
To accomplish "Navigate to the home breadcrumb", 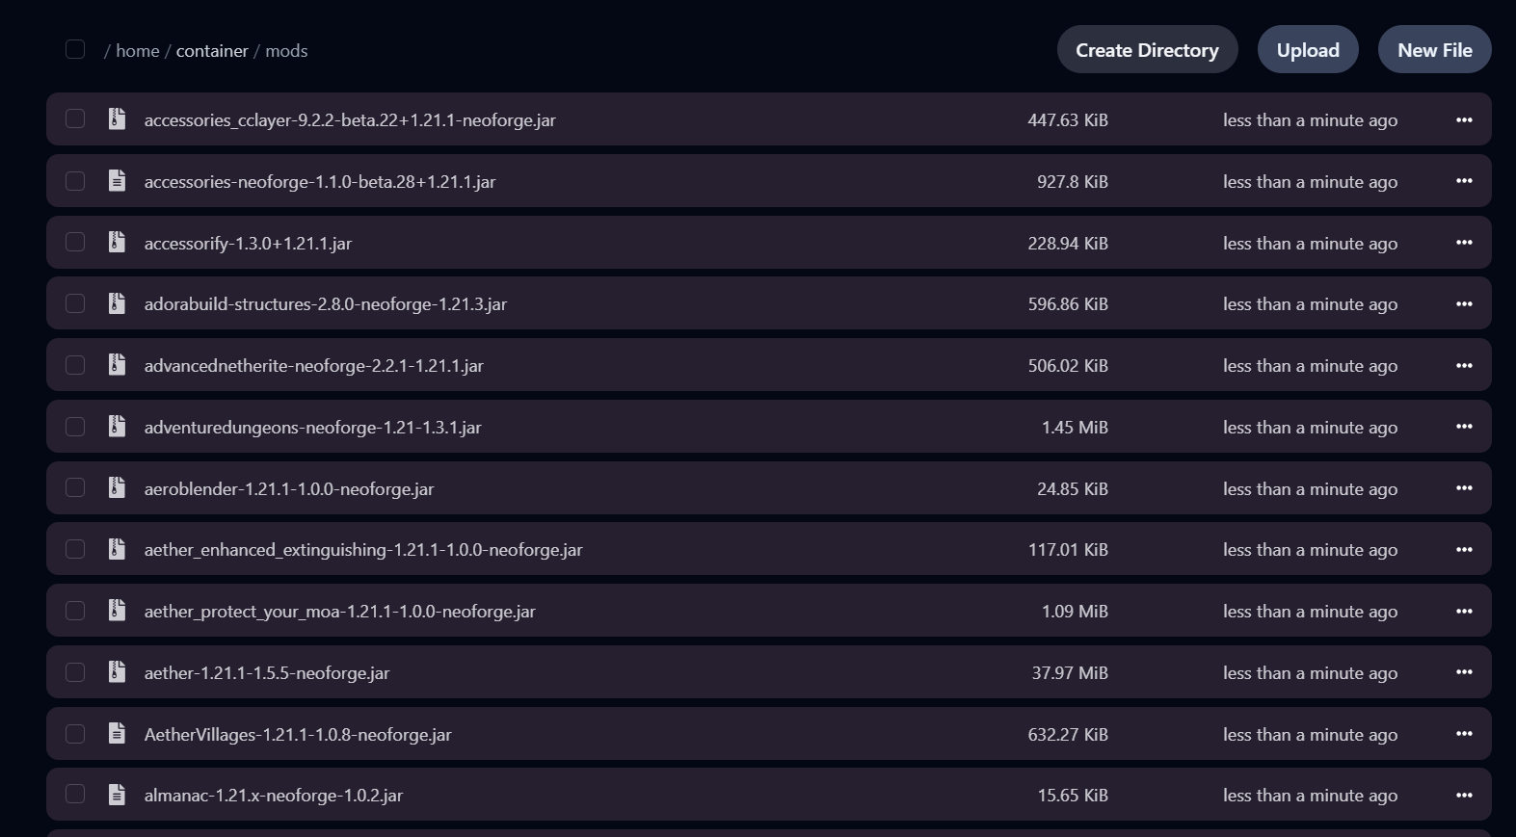I will click(138, 51).
